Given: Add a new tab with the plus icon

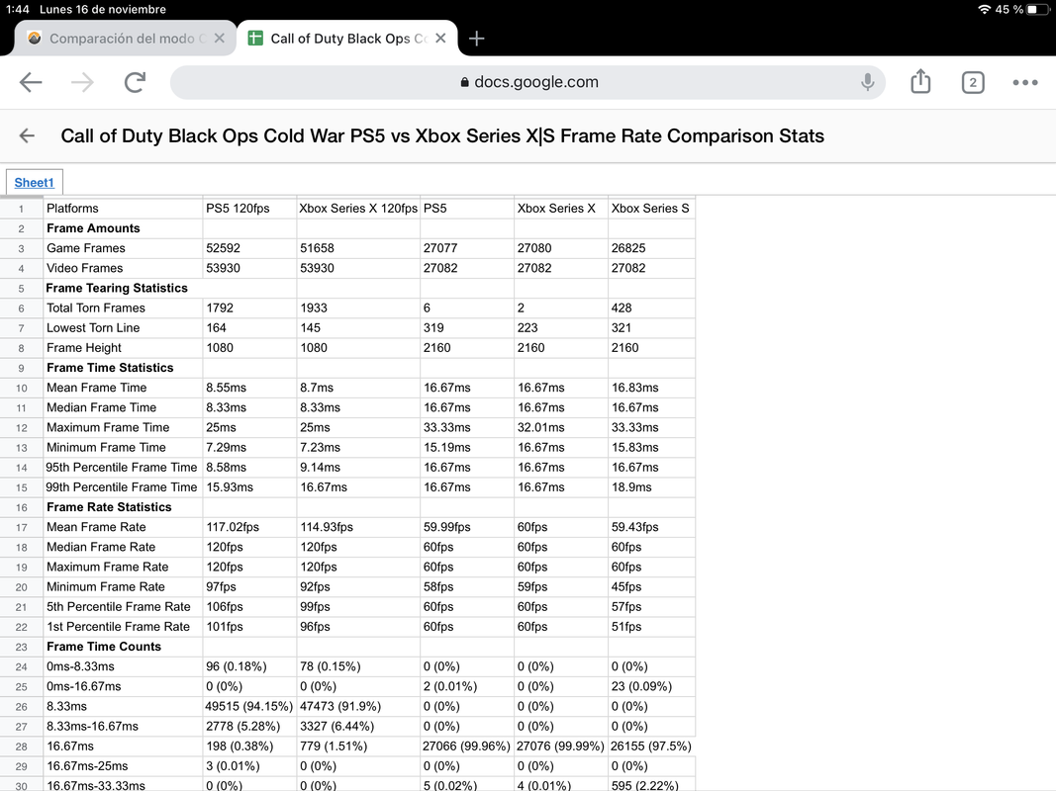Looking at the screenshot, I should [x=476, y=39].
